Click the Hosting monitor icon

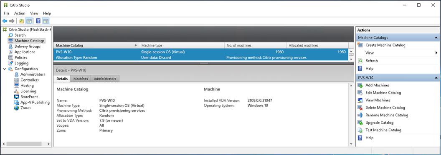[x=16, y=85]
